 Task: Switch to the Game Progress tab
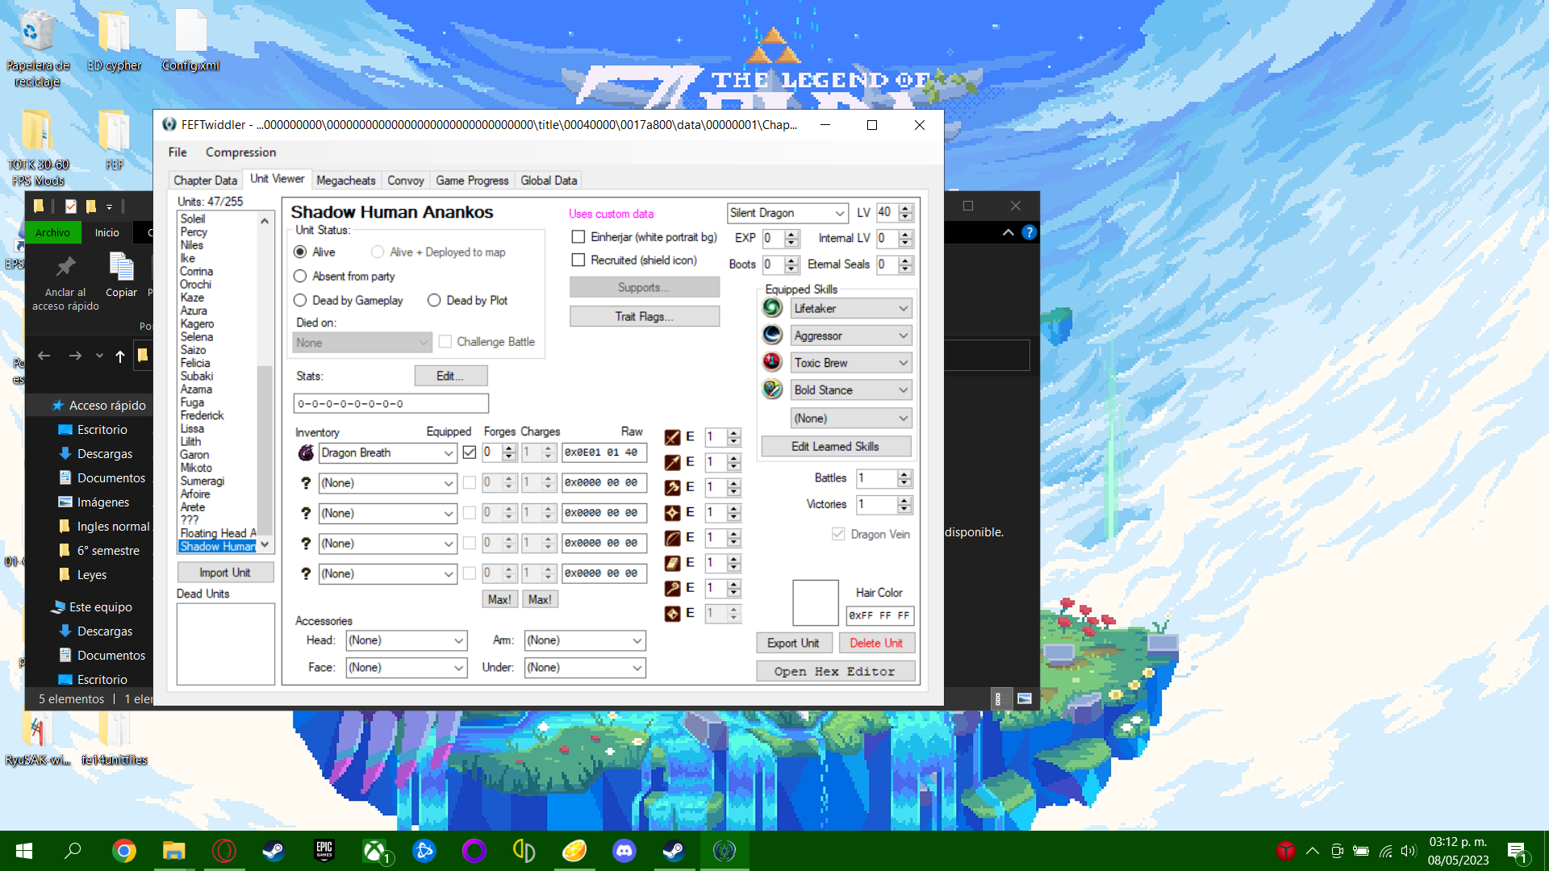coord(473,181)
